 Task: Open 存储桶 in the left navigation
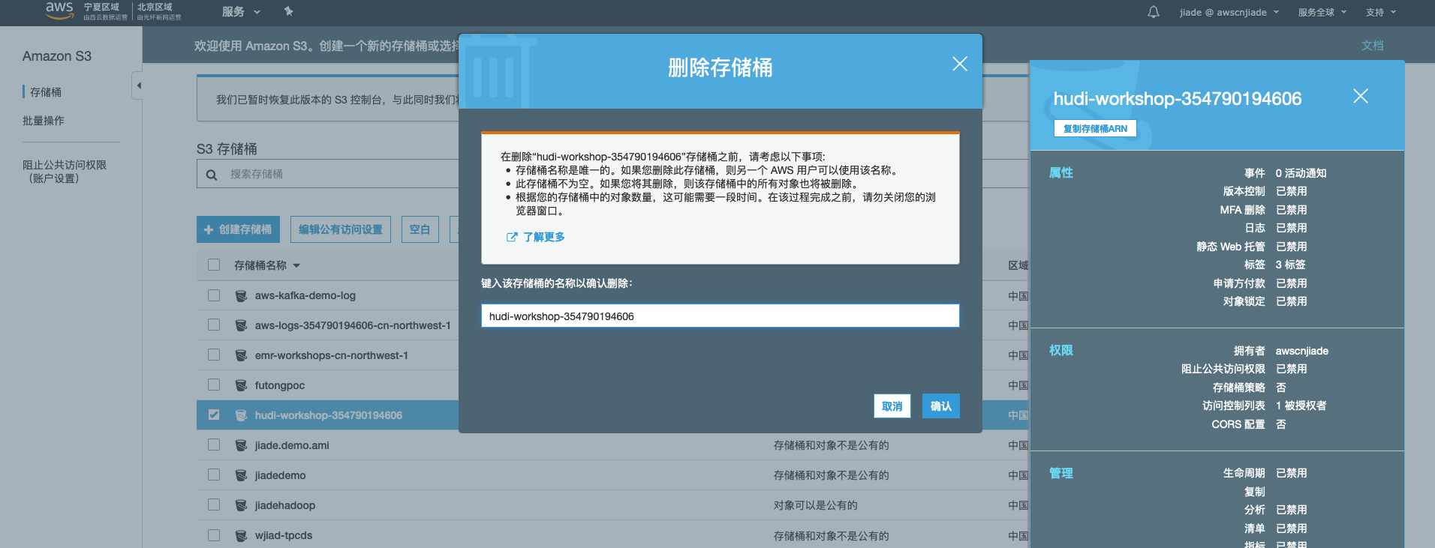(x=46, y=92)
